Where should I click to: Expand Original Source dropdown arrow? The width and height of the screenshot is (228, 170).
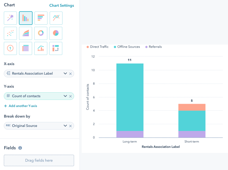tap(65, 126)
